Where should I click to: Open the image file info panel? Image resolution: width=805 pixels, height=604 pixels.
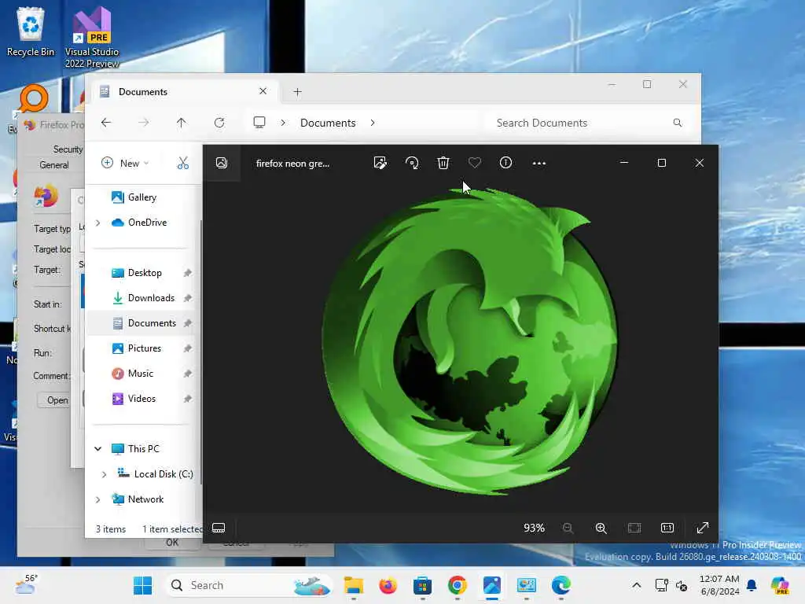click(x=505, y=163)
